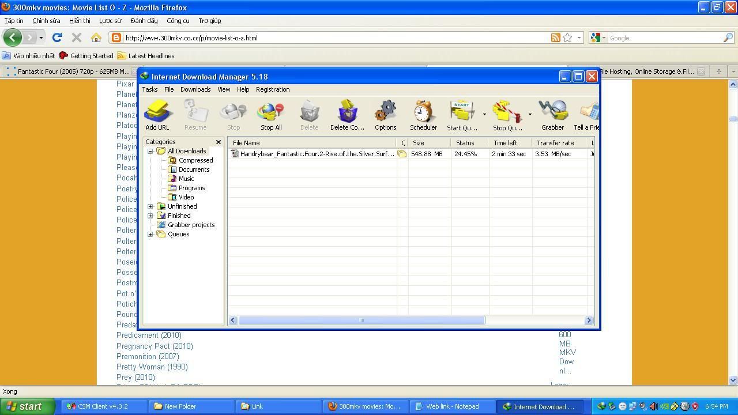Open the search engine dropdown next to Google icon

coord(604,37)
